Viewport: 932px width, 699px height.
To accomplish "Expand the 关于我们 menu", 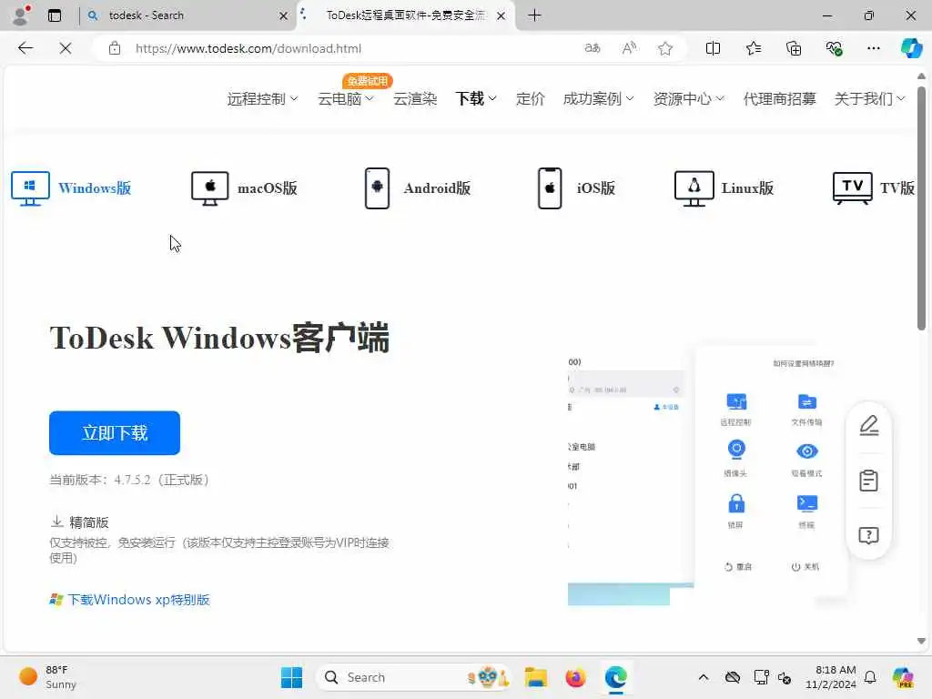I will click(869, 98).
